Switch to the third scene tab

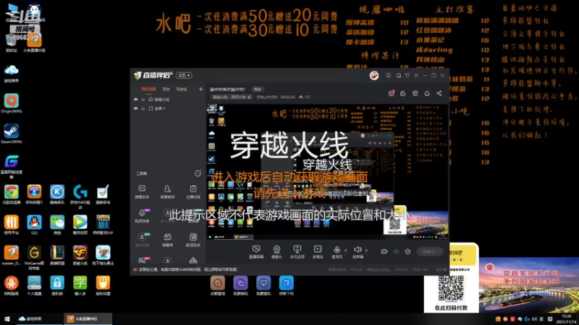[182, 89]
